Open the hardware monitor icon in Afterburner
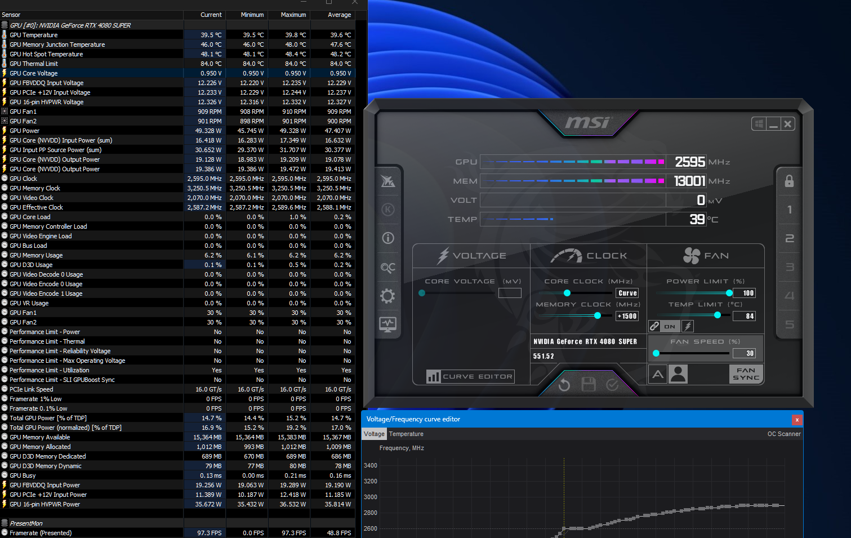Viewport: 851px width, 538px height. coord(387,324)
